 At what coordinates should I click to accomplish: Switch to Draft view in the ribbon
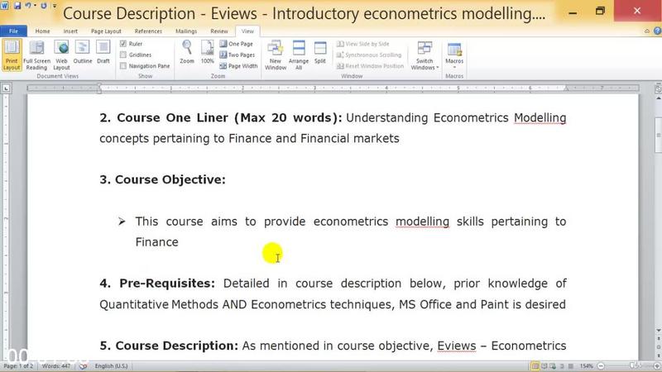tap(103, 53)
